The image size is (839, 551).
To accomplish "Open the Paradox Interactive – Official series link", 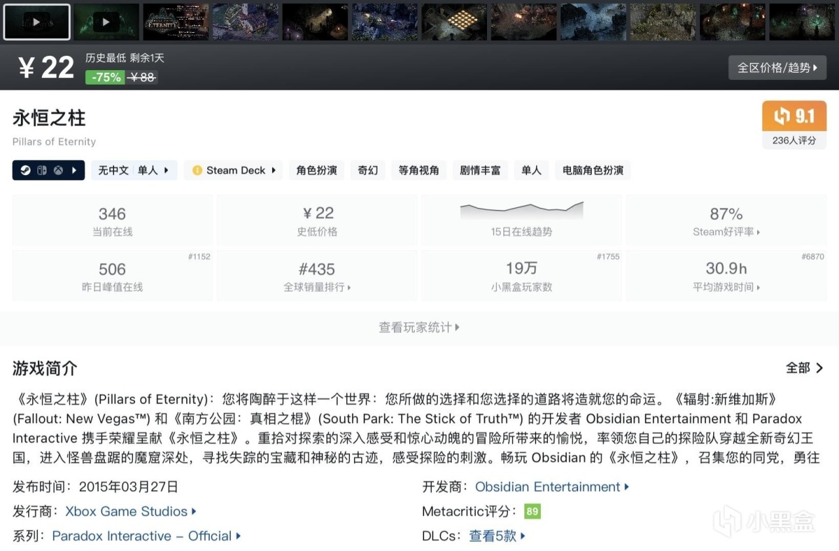I will click(146, 536).
